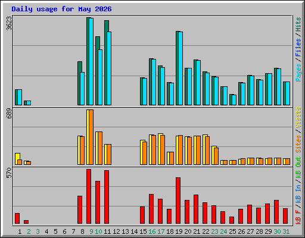Viewport: 305px width, 238px height.
Task: Click the day 20 axis label
Action: pos(188,231)
